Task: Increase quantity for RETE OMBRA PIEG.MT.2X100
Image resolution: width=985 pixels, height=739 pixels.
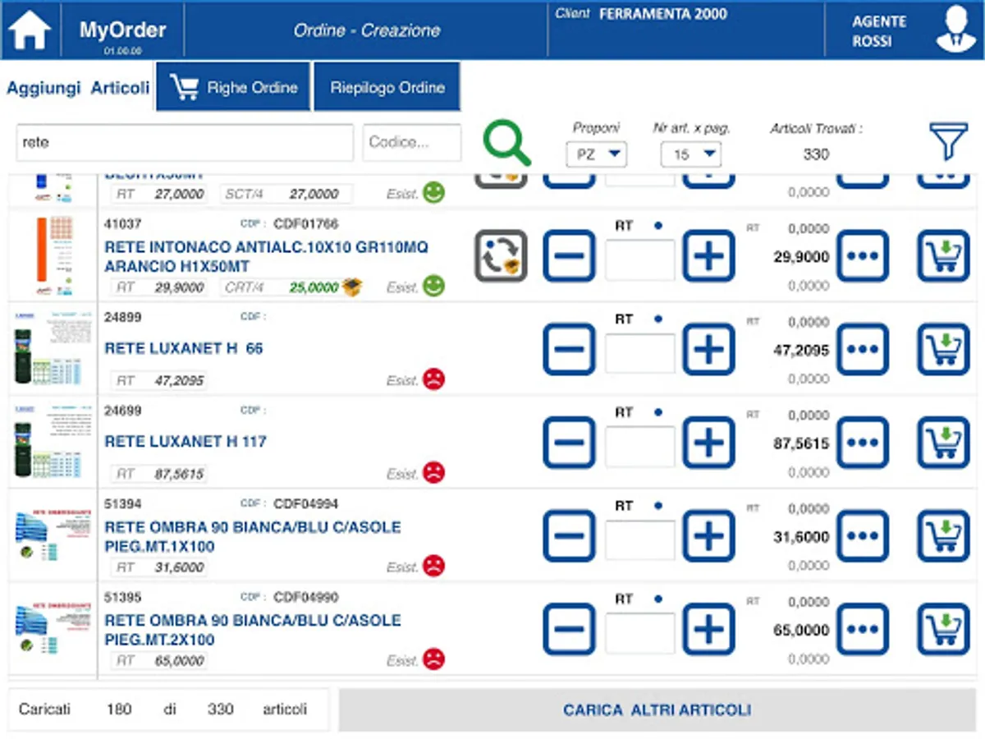Action: click(709, 630)
